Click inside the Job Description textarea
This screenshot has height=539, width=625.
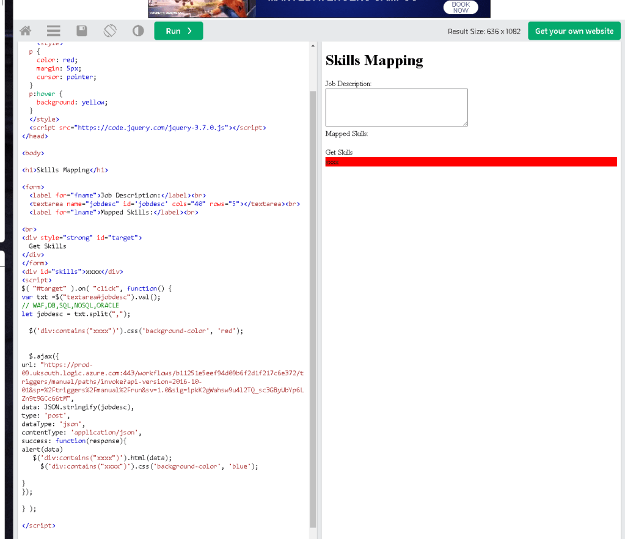[397, 107]
